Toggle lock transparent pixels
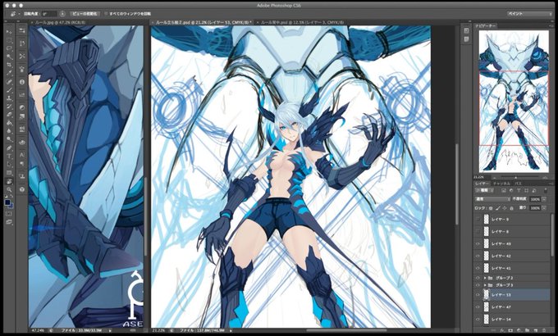Viewport: 558px width, 336px height. click(491, 208)
